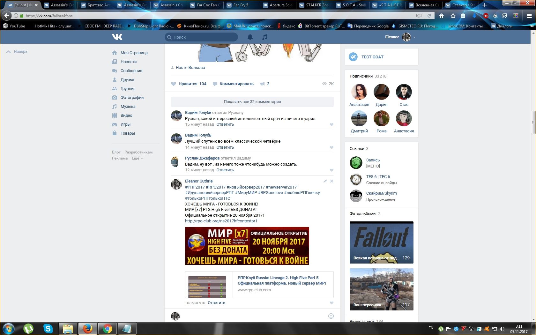The width and height of the screenshot is (536, 335).
Task: Open Друзья in the left menu
Action: (x=123, y=80)
